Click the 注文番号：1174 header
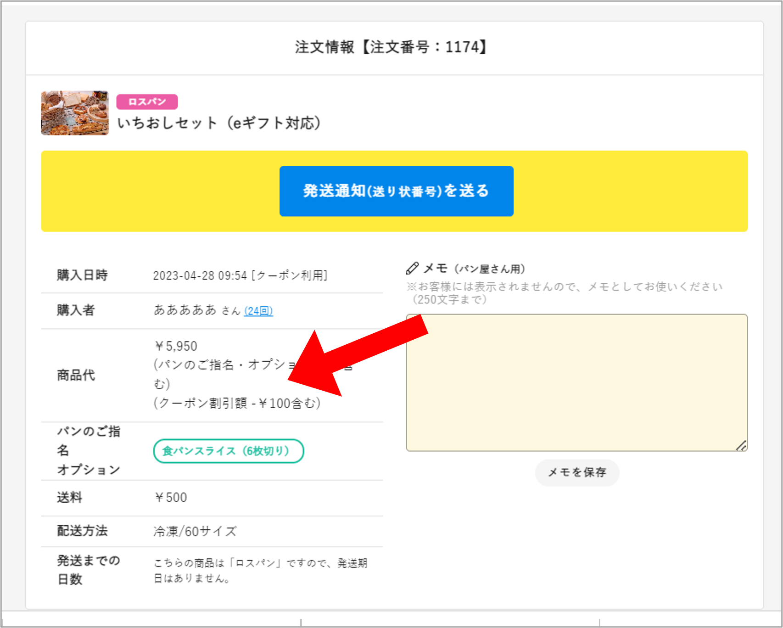 [x=391, y=46]
